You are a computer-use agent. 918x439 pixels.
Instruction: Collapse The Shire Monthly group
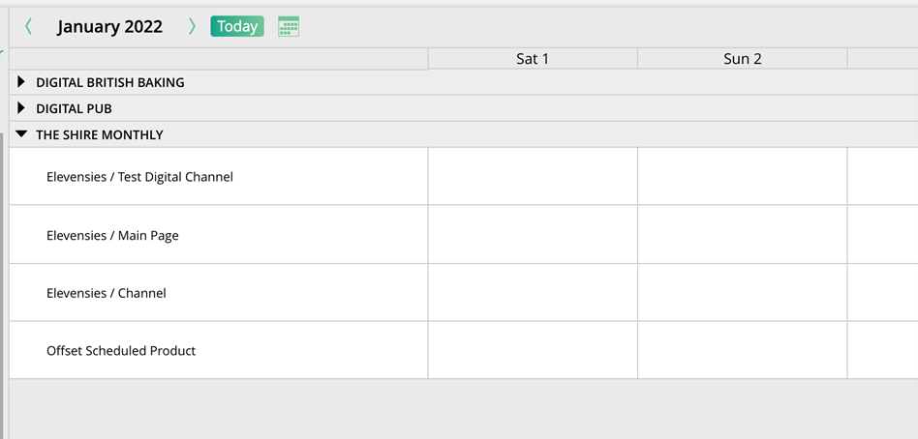[21, 134]
